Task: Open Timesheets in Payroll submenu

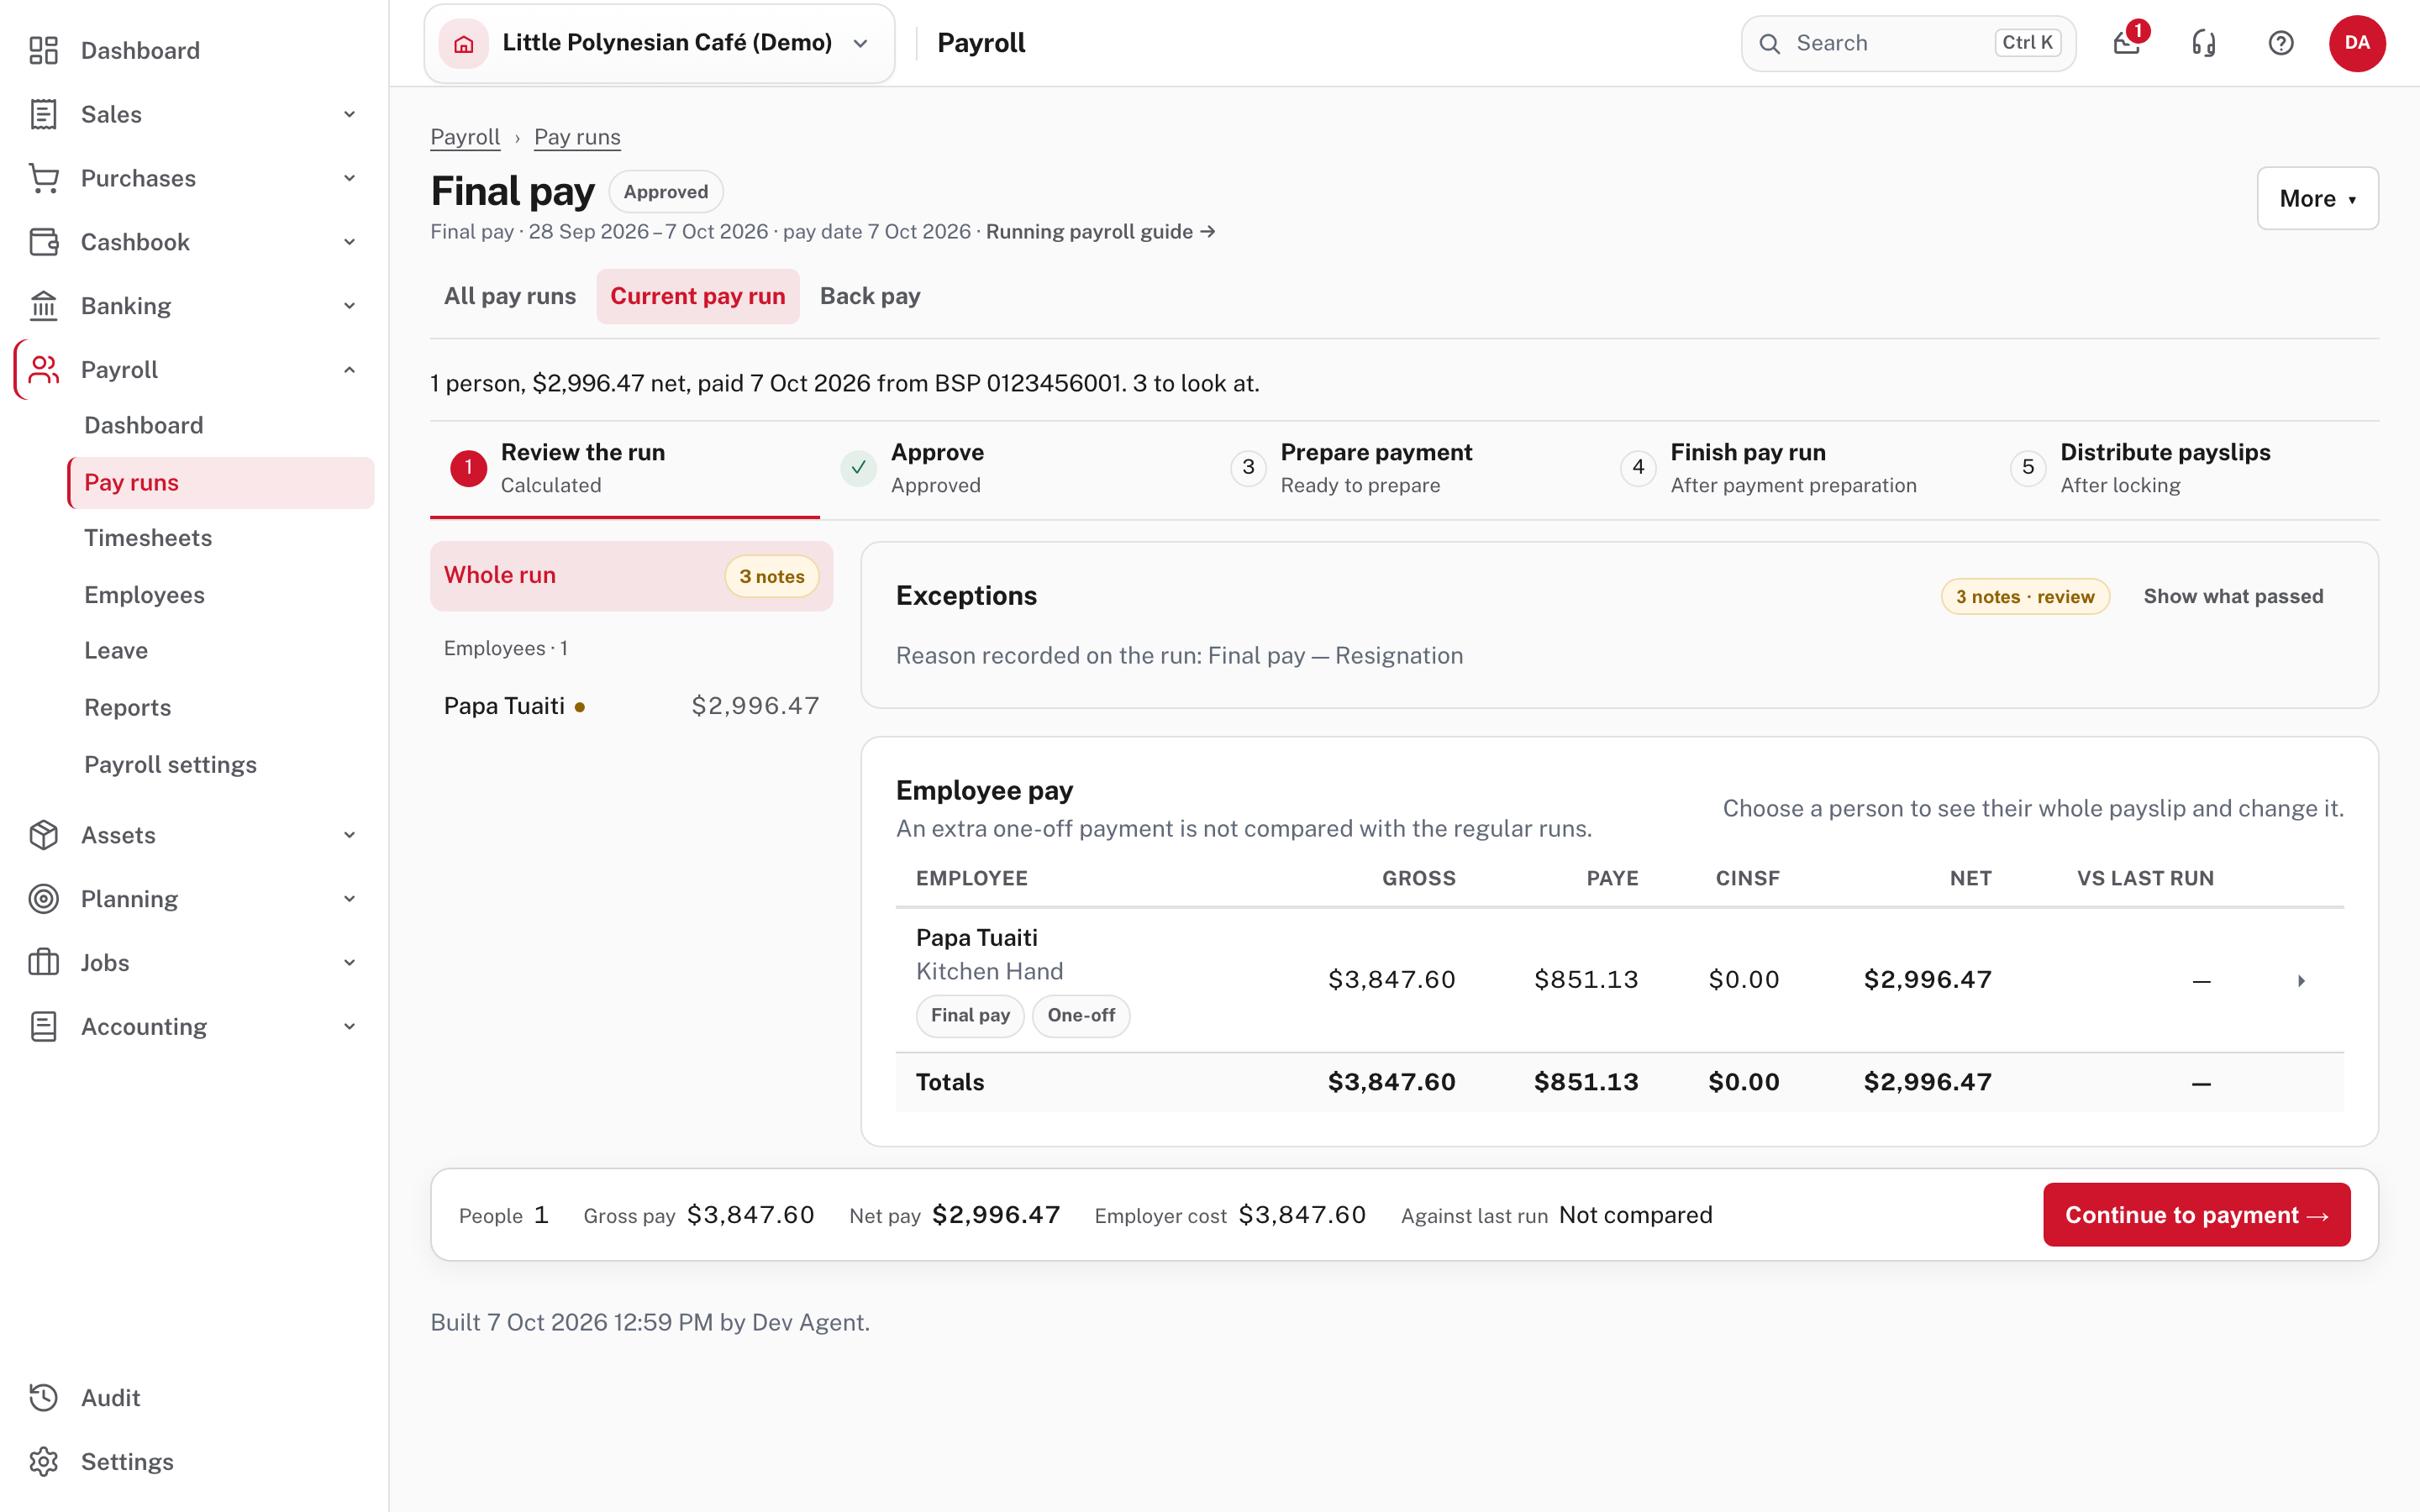Action: click(x=221, y=538)
